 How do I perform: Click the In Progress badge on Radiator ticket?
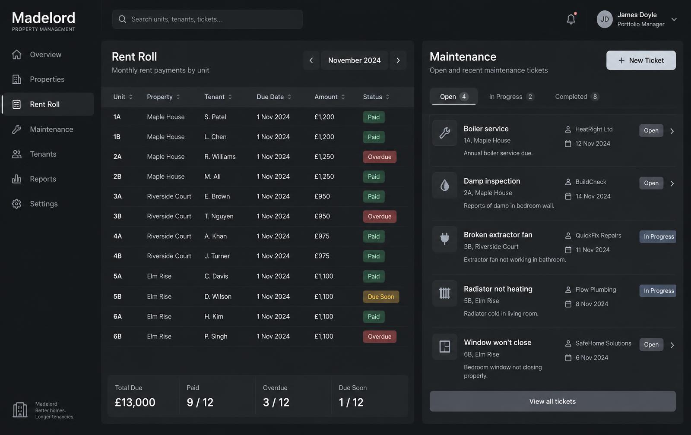(658, 291)
